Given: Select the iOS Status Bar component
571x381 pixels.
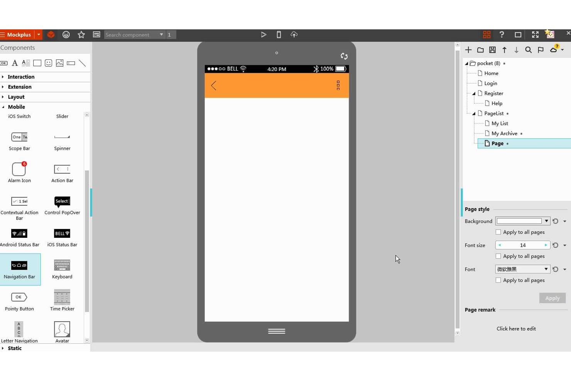Looking at the screenshot, I should (62, 237).
